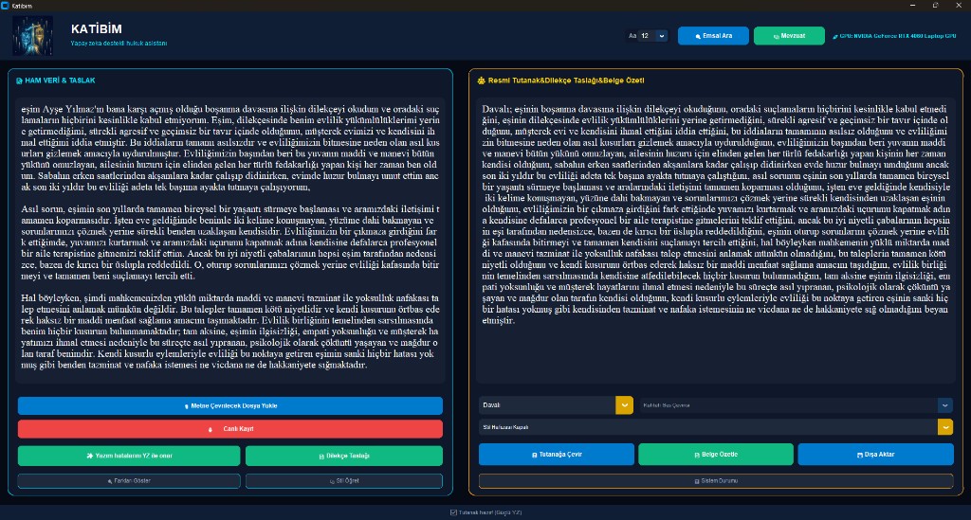Click the magnifier icon on Emsal Ara
The width and height of the screenshot is (971, 520).
click(698, 37)
